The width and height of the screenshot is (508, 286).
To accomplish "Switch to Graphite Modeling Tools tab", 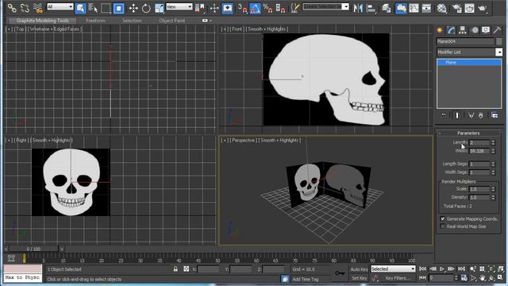I will point(43,21).
